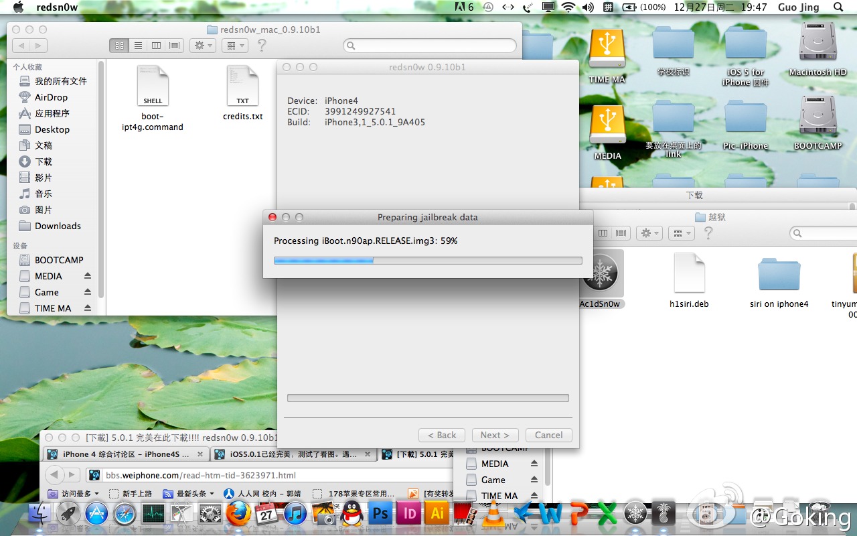The width and height of the screenshot is (857, 536).
Task: Expand the 访问最多 bookmarks folder
Action: [74, 494]
